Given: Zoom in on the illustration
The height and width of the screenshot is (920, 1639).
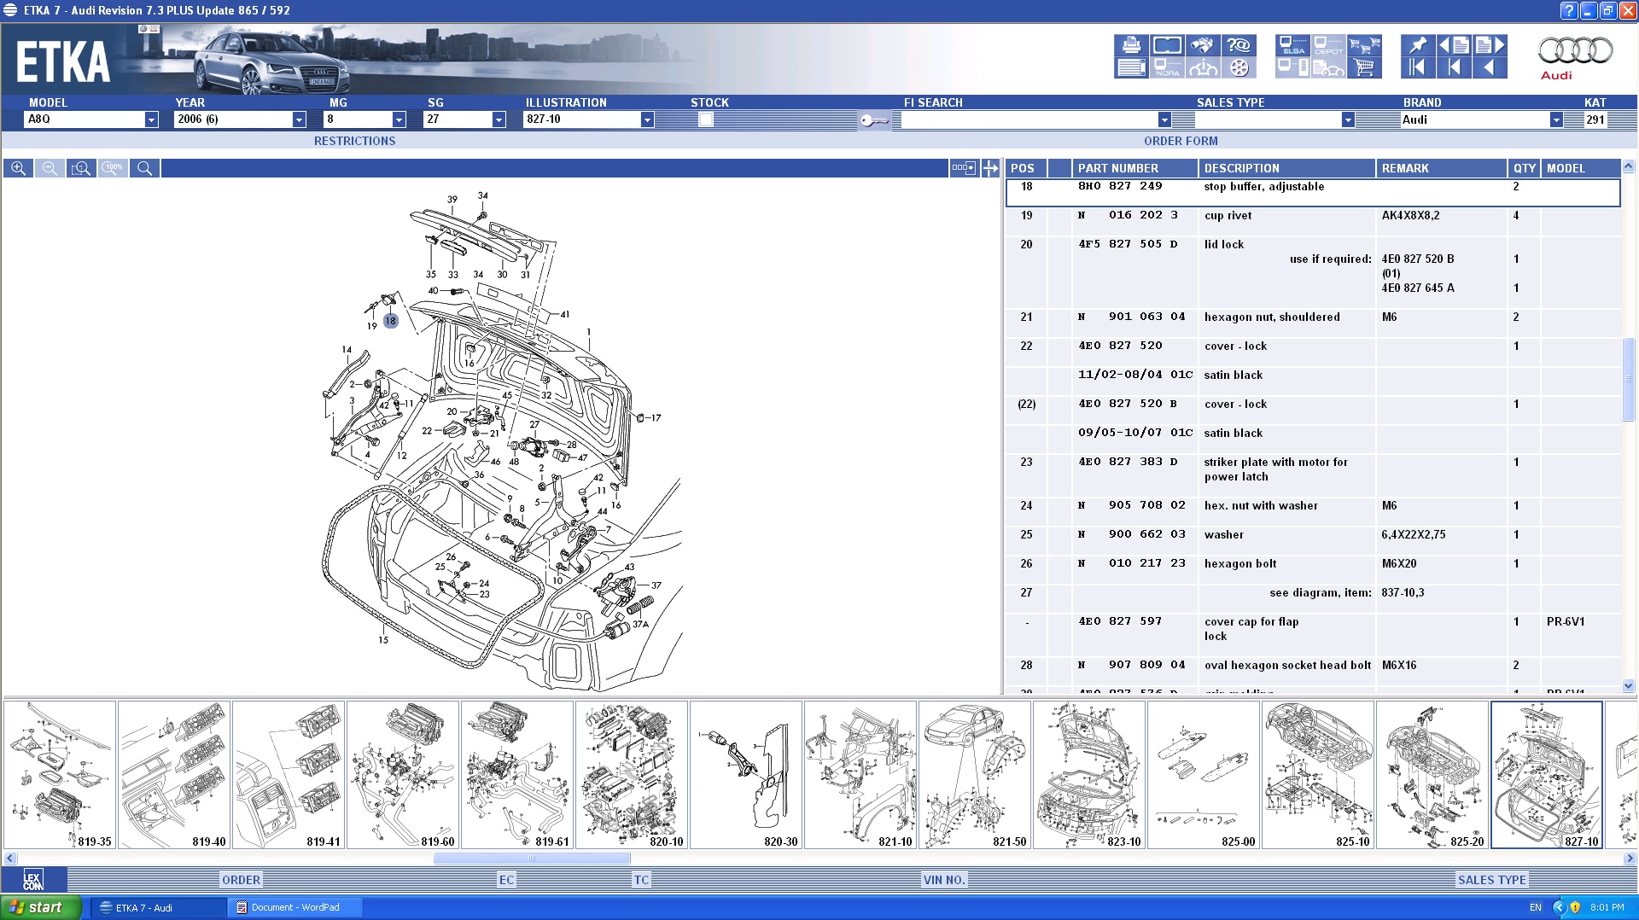Looking at the screenshot, I should 18,168.
